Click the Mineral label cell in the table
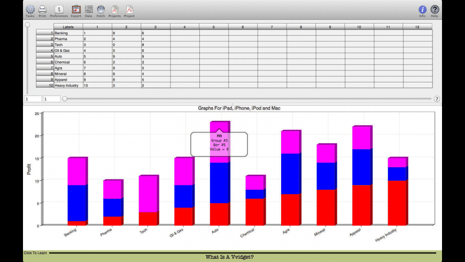The width and height of the screenshot is (465, 262). (68, 74)
